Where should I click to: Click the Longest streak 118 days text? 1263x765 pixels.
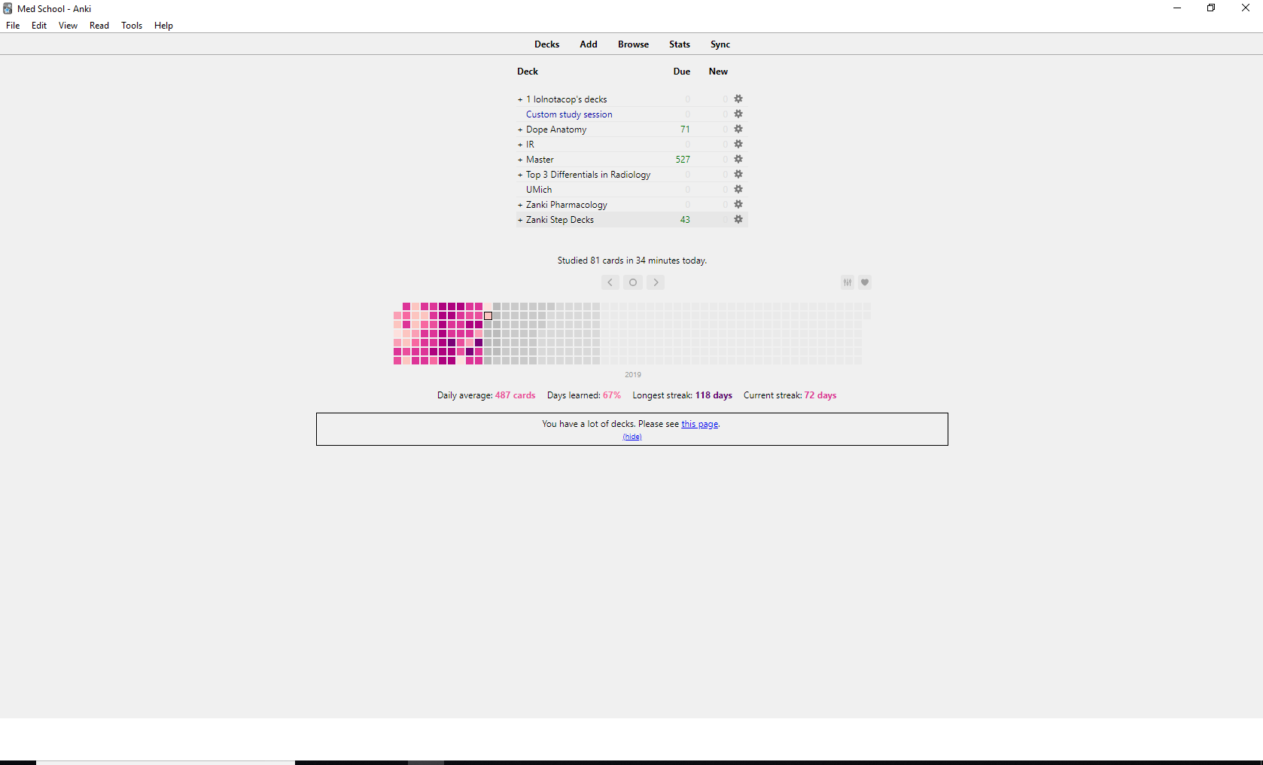click(x=683, y=395)
